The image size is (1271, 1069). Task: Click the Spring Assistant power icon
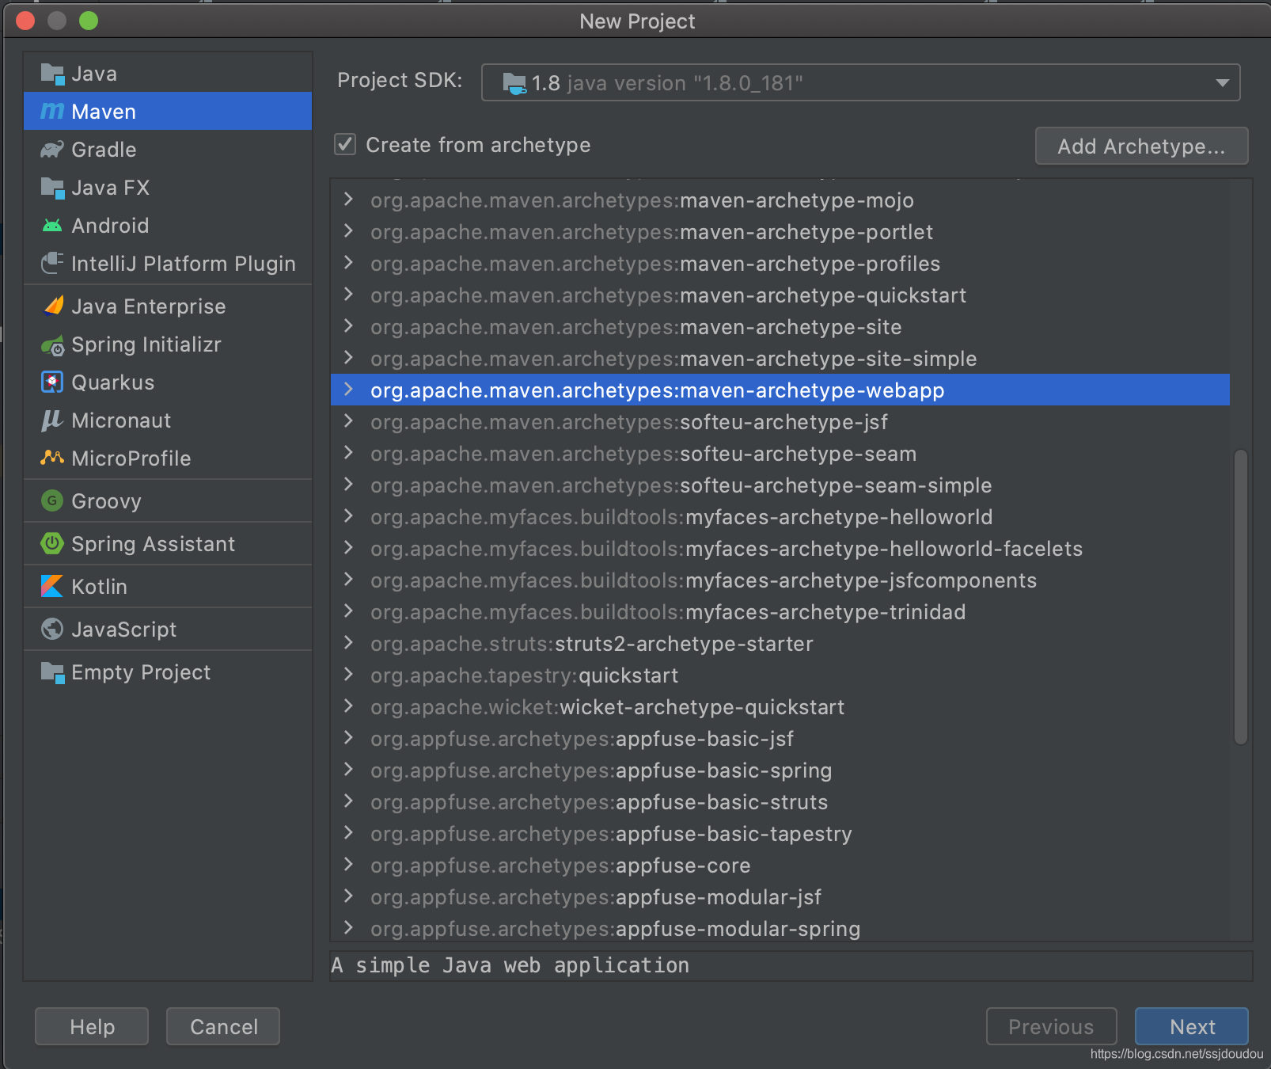[x=52, y=543]
